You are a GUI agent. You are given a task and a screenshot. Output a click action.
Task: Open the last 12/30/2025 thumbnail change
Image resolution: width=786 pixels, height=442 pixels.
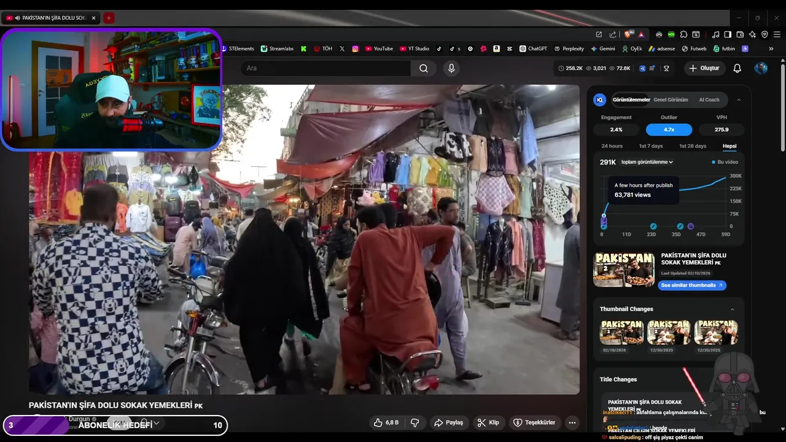pyautogui.click(x=716, y=332)
